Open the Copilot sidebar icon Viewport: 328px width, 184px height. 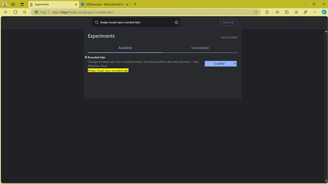[x=324, y=12]
